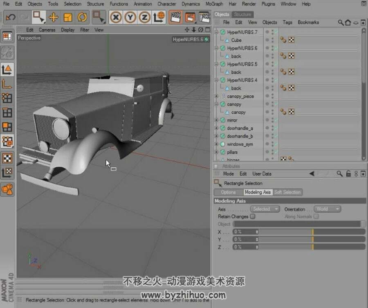The width and height of the screenshot is (368, 308).
Task: Toggle the viewport maximize icon
Action: point(208,29)
